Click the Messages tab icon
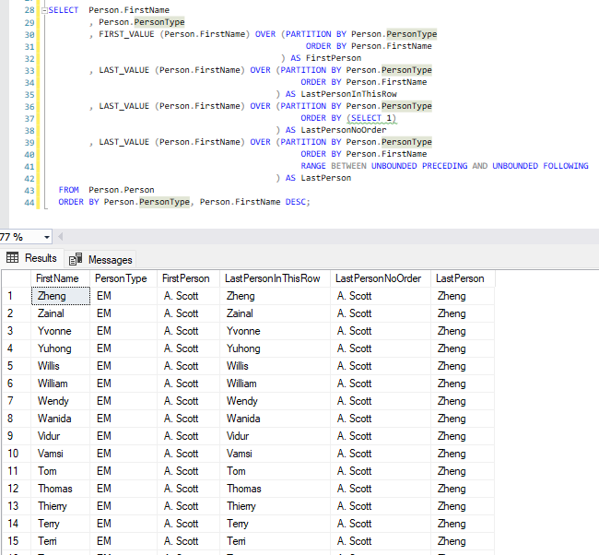 (76, 259)
